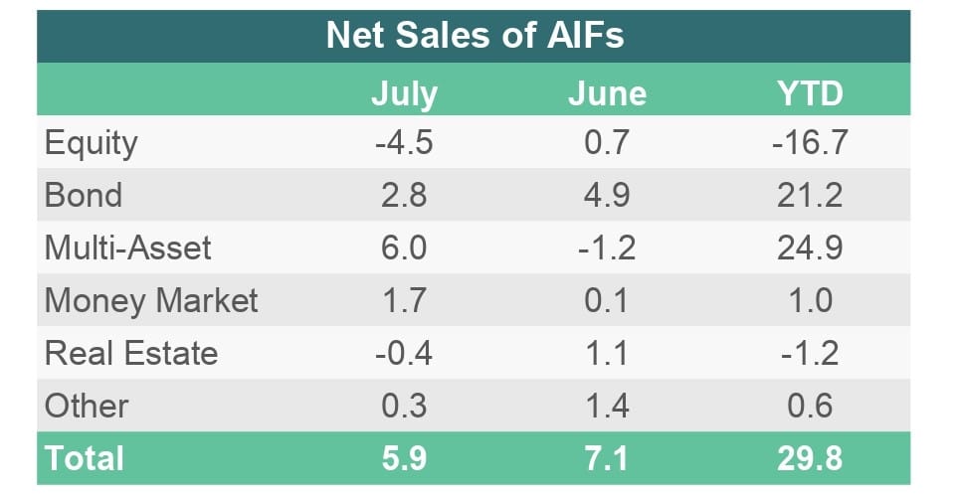Image resolution: width=957 pixels, height=499 pixels.
Task: Click the Equity row label
Action: [92, 143]
